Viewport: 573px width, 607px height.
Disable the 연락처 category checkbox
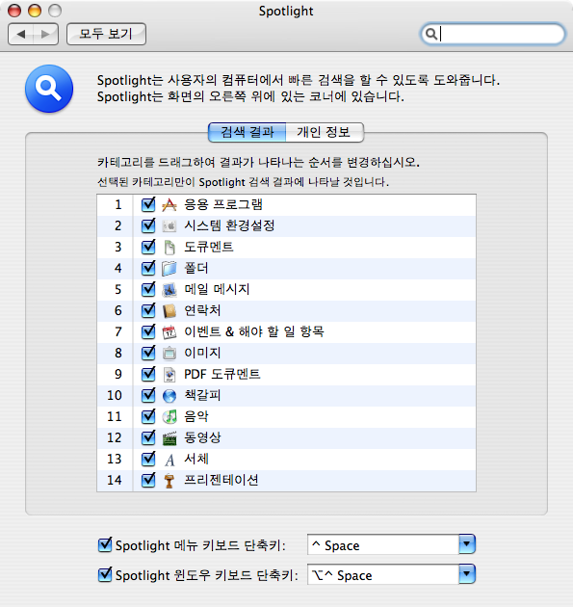(x=148, y=310)
